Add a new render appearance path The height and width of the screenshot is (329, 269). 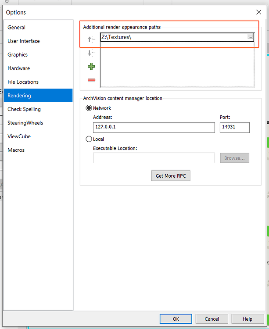click(x=91, y=67)
